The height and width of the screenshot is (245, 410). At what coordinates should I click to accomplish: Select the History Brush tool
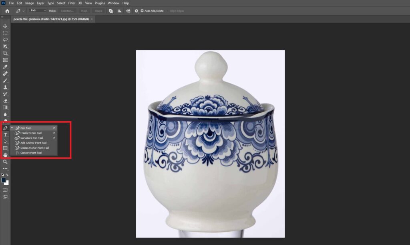[5, 94]
